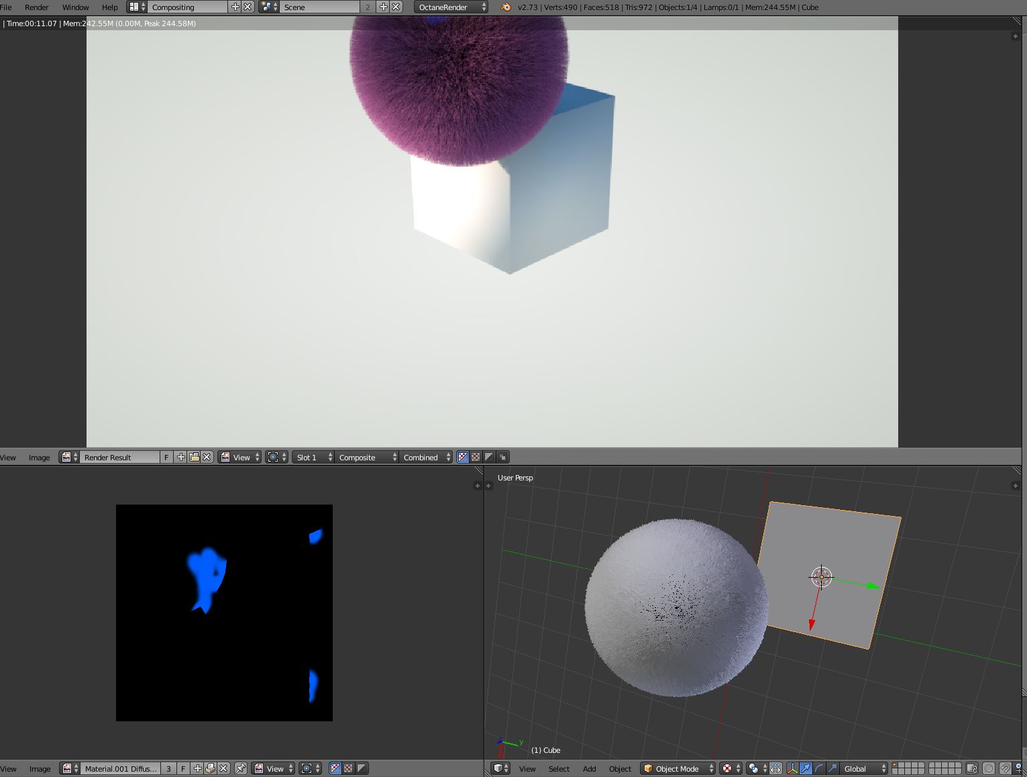Create new image next to Material.001
Viewport: 1027px width, 777px height.
coord(197,768)
